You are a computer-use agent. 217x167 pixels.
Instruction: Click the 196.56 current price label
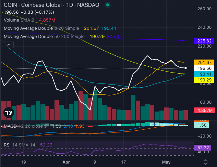pos(204,68)
